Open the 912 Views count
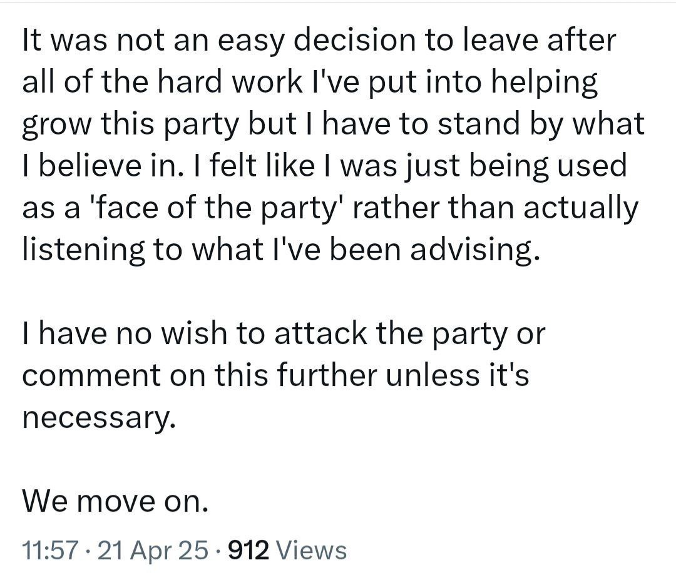 pos(287,550)
